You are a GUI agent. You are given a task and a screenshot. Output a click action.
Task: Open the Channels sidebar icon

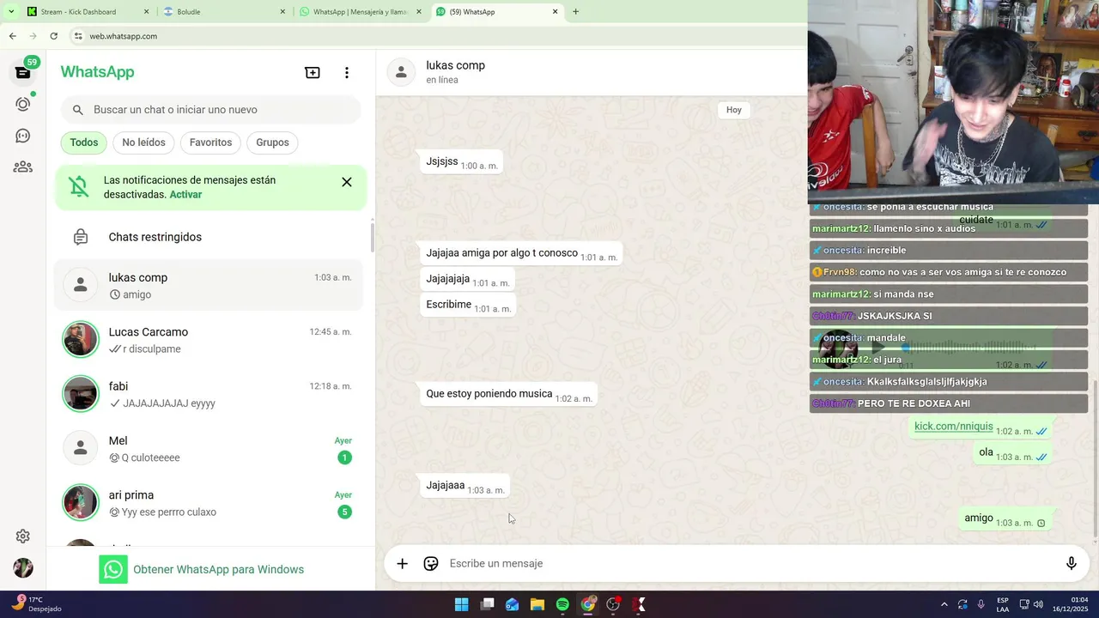coord(23,136)
